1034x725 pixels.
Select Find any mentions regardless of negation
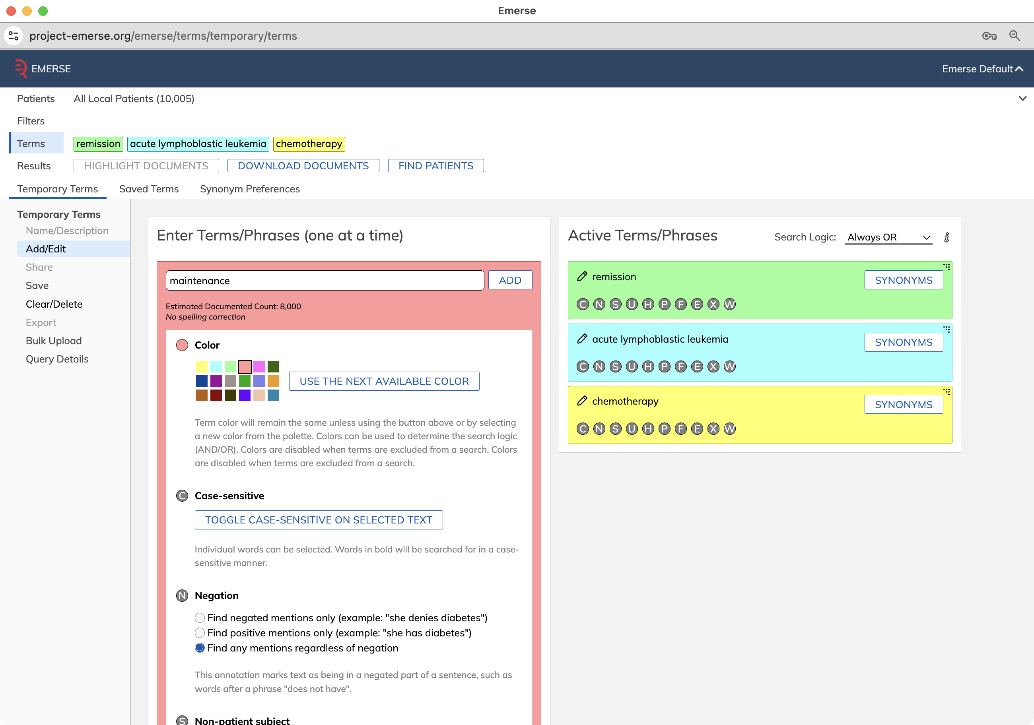(x=200, y=647)
